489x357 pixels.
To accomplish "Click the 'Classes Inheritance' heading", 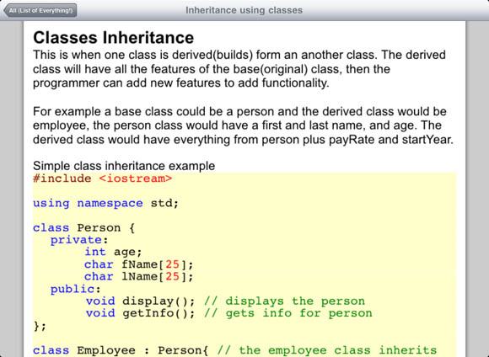I will pyautogui.click(x=114, y=38).
